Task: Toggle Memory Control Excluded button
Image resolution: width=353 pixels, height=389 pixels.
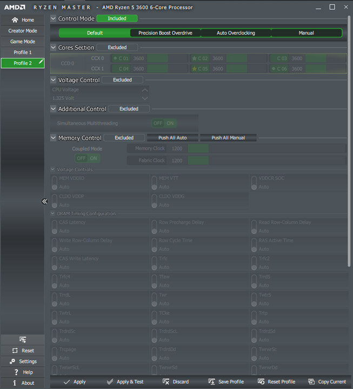Action: 124,138
